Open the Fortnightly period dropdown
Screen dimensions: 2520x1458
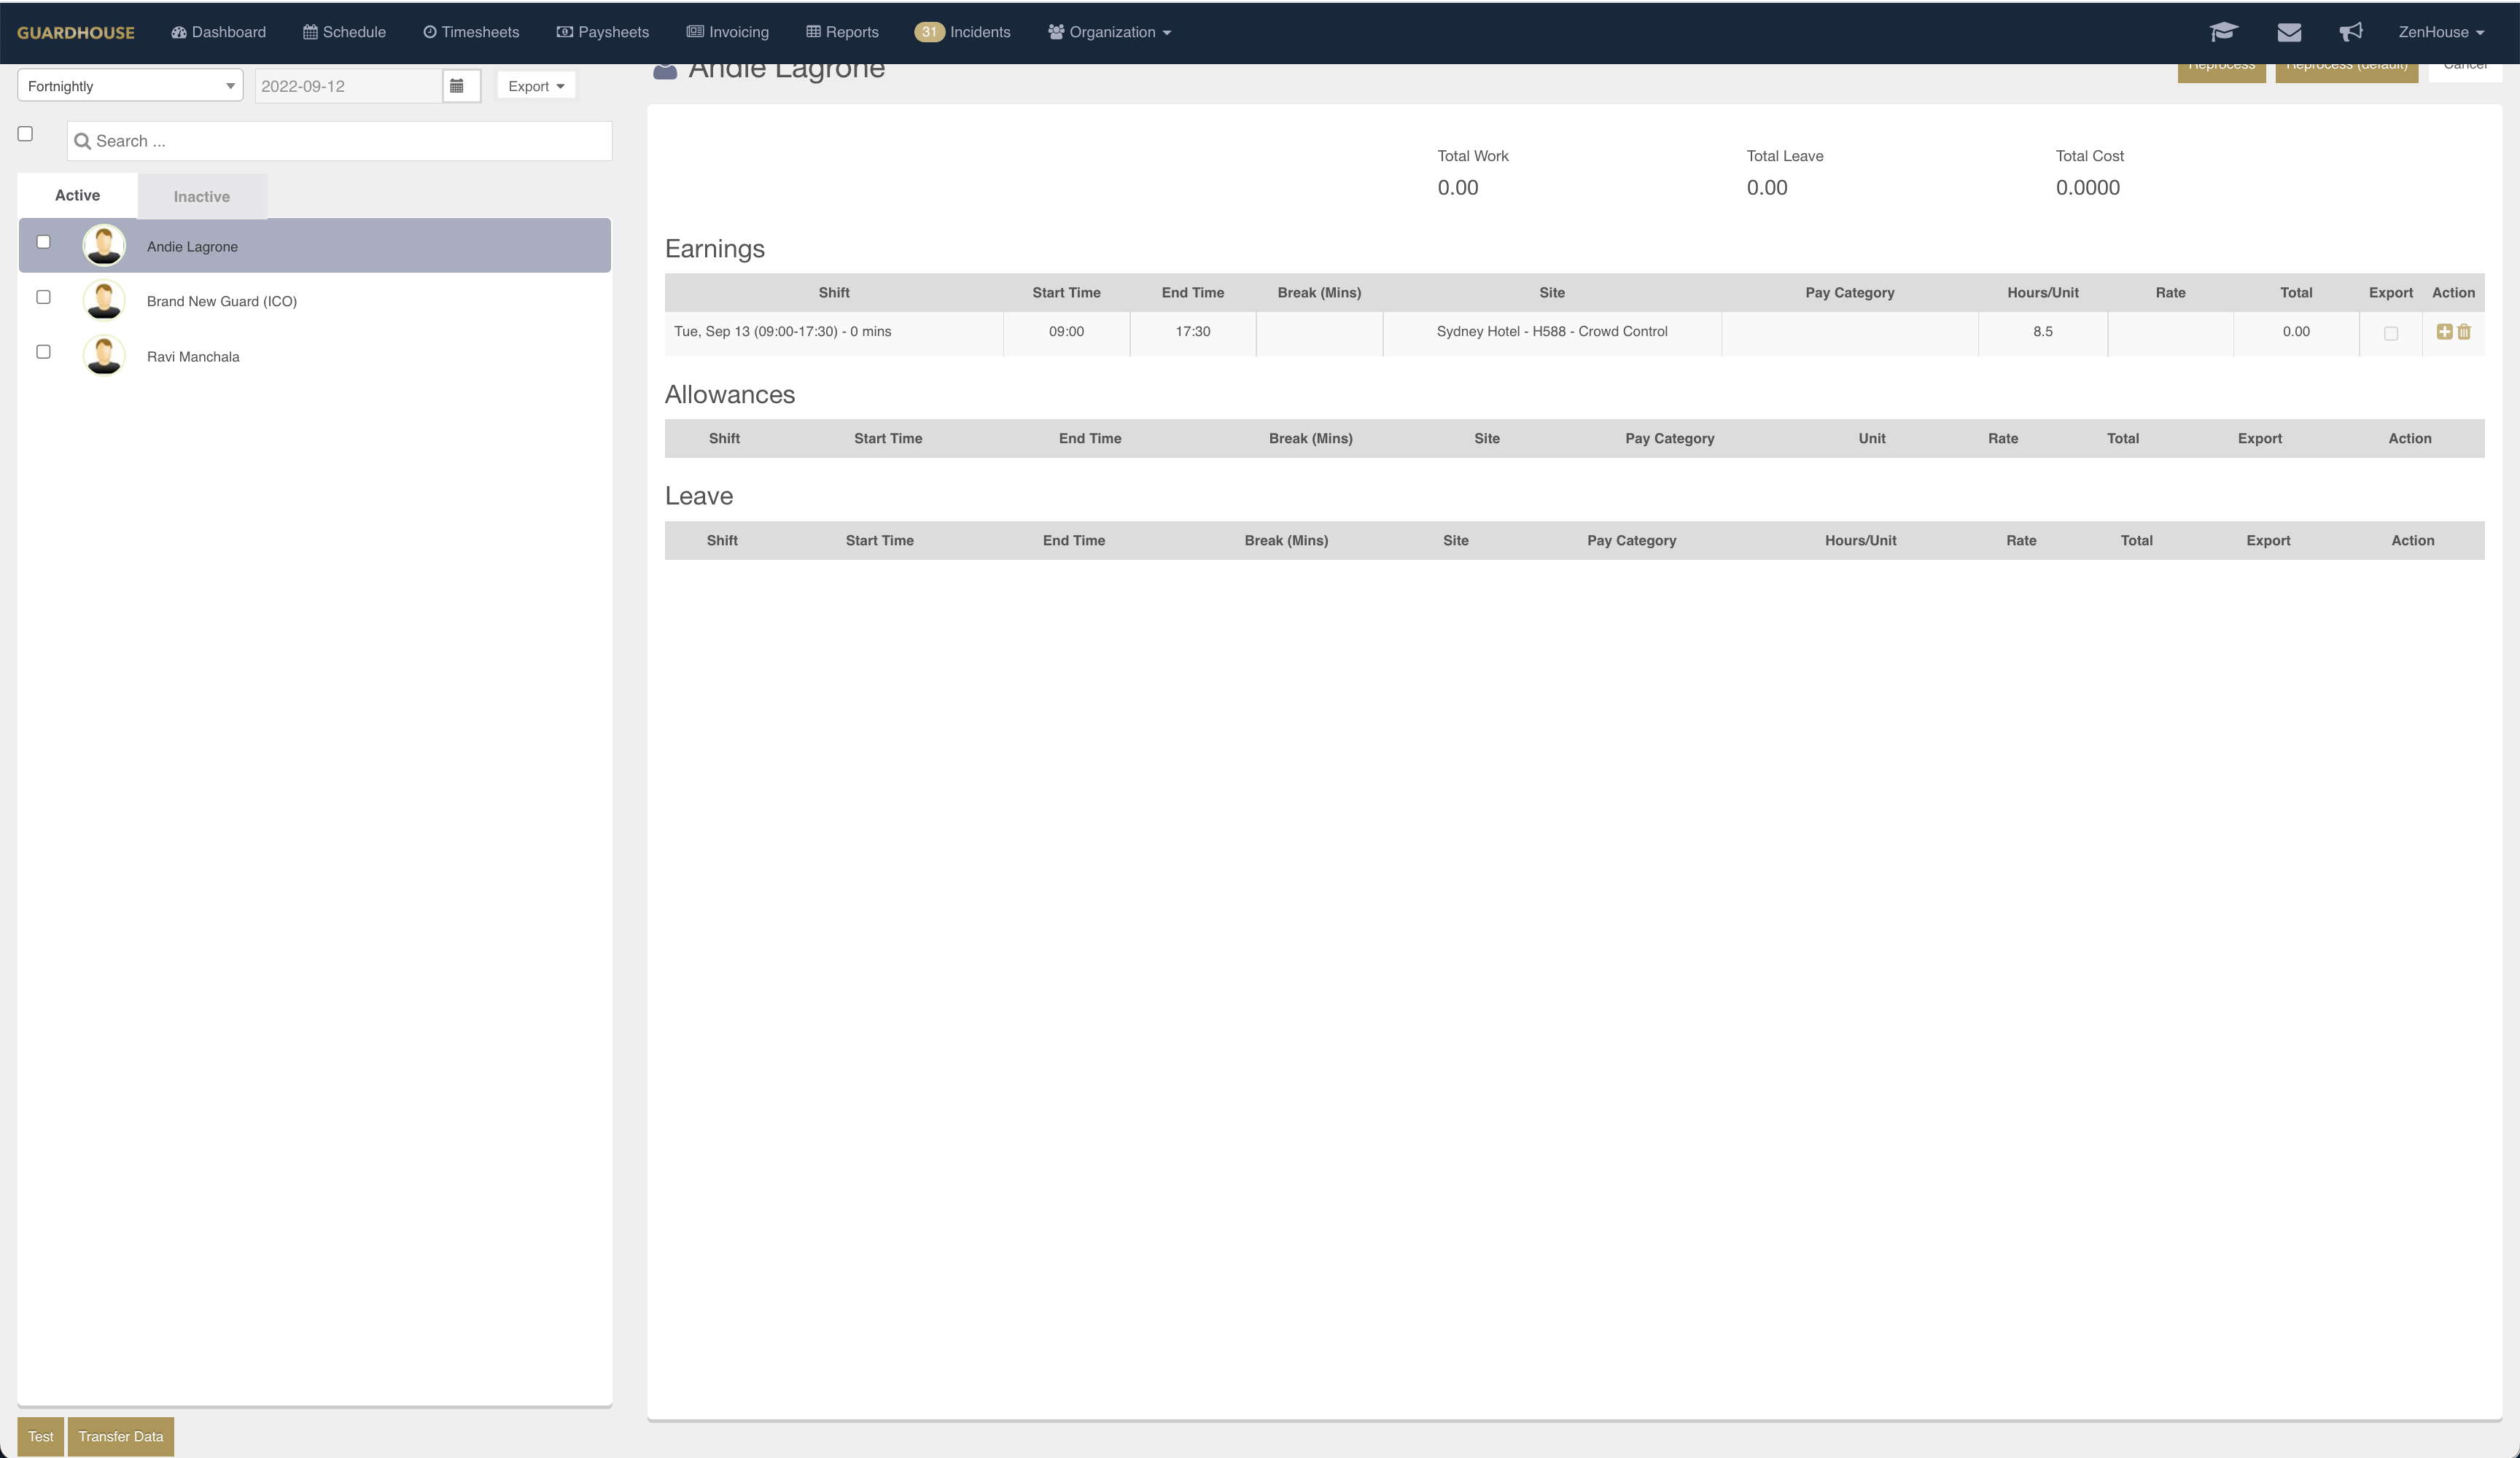tap(130, 86)
